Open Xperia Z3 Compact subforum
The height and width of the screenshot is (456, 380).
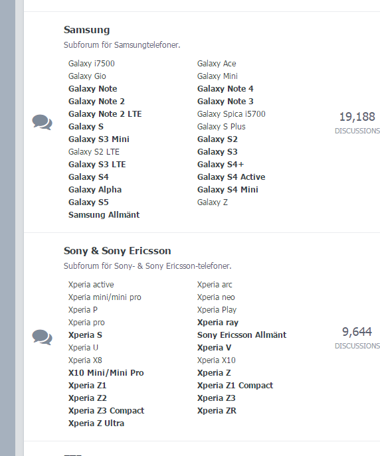pos(106,411)
